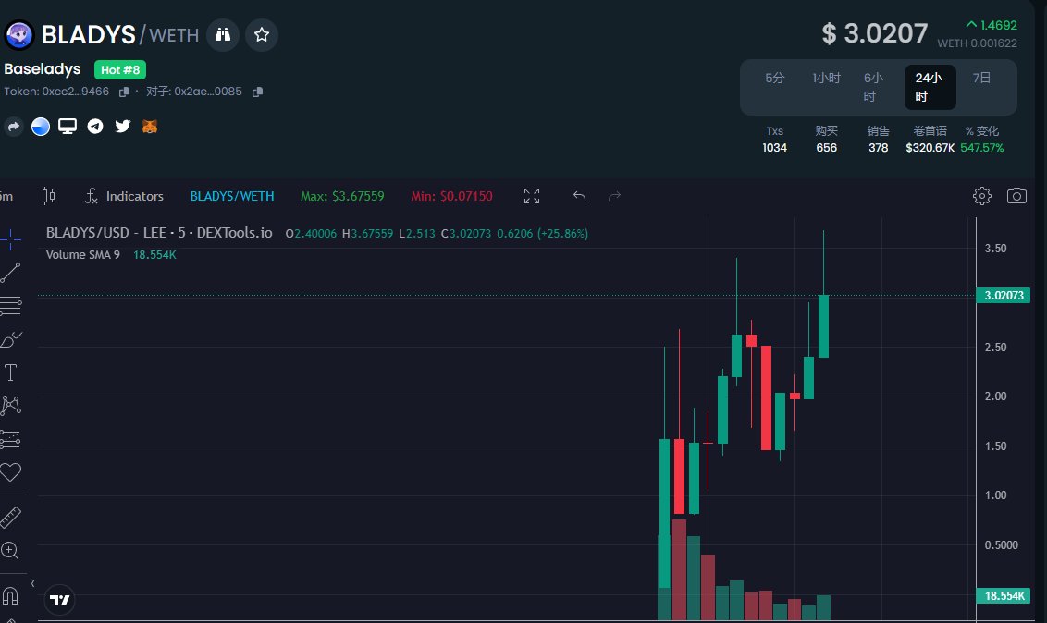This screenshot has width=1047, height=623.
Task: Open the Base explorer blue globe icon
Action: click(x=41, y=126)
